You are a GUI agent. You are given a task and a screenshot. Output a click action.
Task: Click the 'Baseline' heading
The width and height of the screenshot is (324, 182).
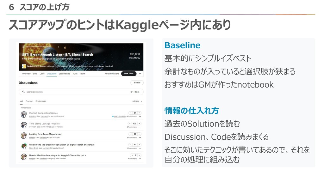[x=183, y=45]
